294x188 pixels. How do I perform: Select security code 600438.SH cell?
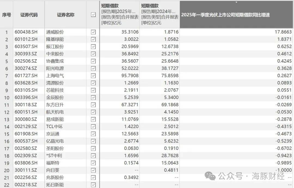tap(26, 32)
